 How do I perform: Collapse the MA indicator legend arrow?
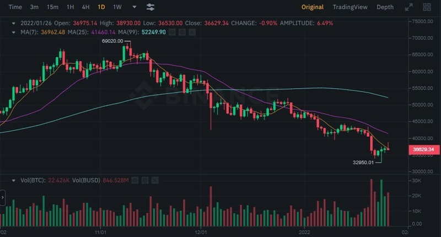14,33
